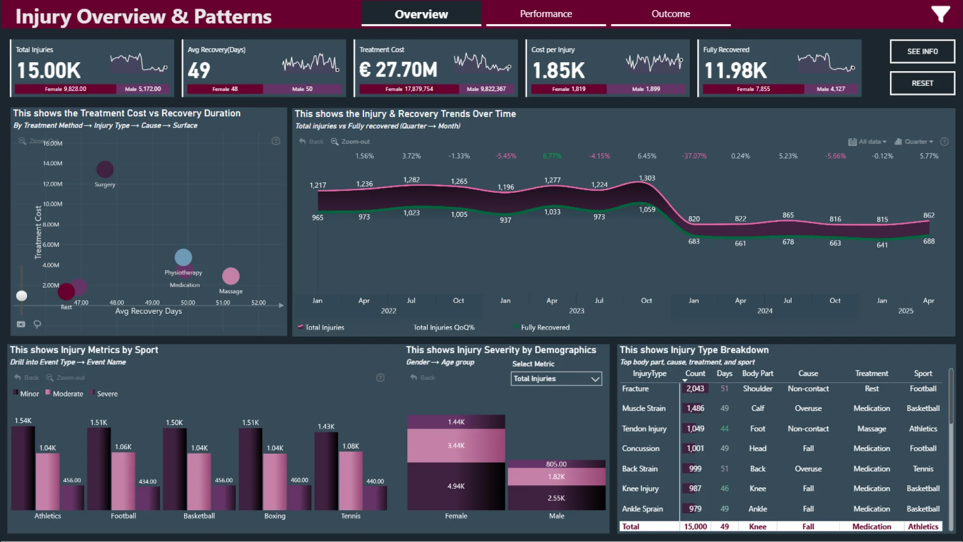Click the dark red Rest bubble
Screen dimensions: 963x542
point(66,291)
